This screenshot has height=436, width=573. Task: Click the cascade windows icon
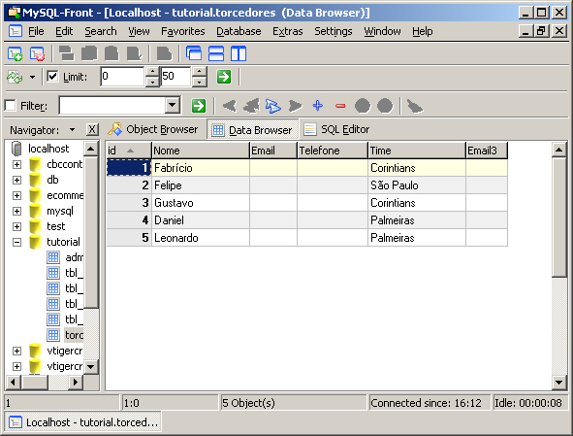(x=194, y=53)
